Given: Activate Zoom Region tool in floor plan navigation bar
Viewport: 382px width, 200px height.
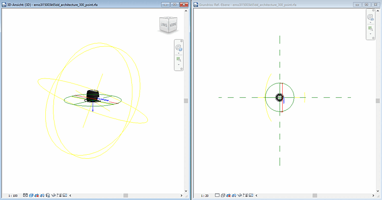Looking at the screenshot, I should (x=371, y=28).
